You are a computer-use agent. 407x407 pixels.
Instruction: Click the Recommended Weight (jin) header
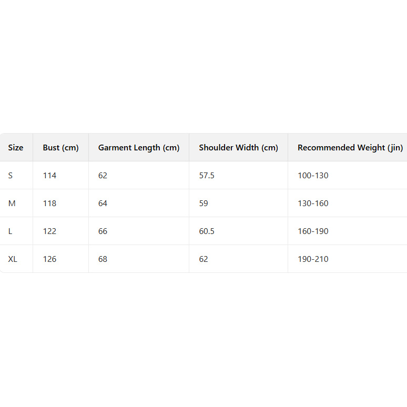coord(350,148)
